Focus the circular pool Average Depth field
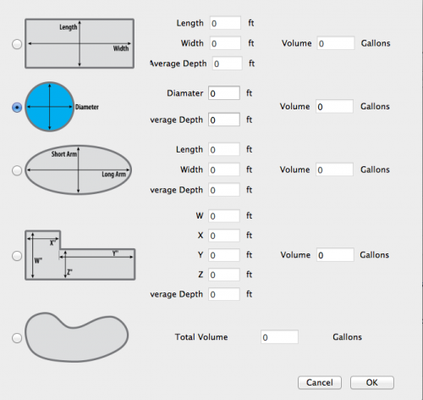This screenshot has width=423, height=400. pyautogui.click(x=224, y=119)
